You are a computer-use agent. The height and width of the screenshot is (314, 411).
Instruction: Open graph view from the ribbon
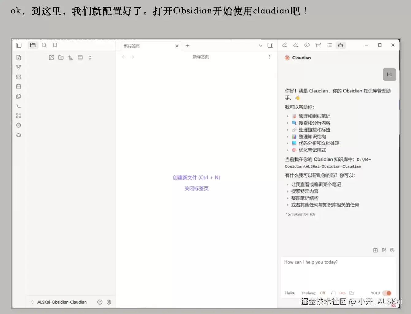pos(18,67)
